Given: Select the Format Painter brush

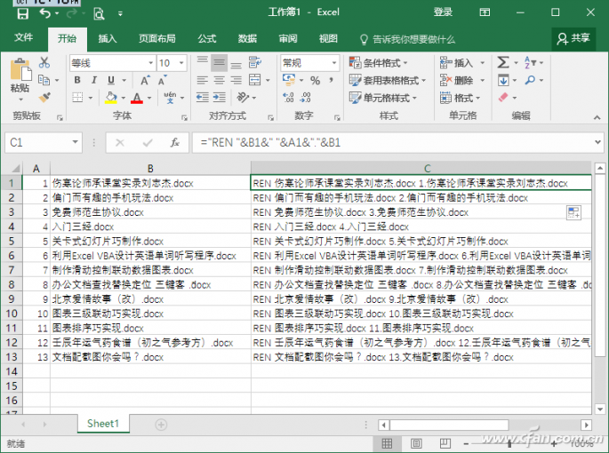Looking at the screenshot, I should [44, 97].
